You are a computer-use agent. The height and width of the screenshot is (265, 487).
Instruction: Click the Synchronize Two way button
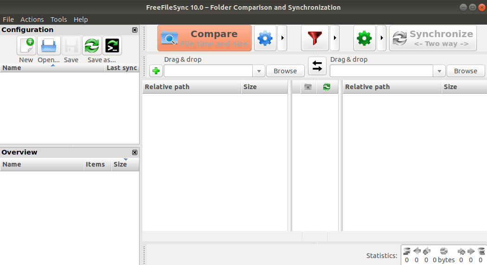pyautogui.click(x=433, y=38)
